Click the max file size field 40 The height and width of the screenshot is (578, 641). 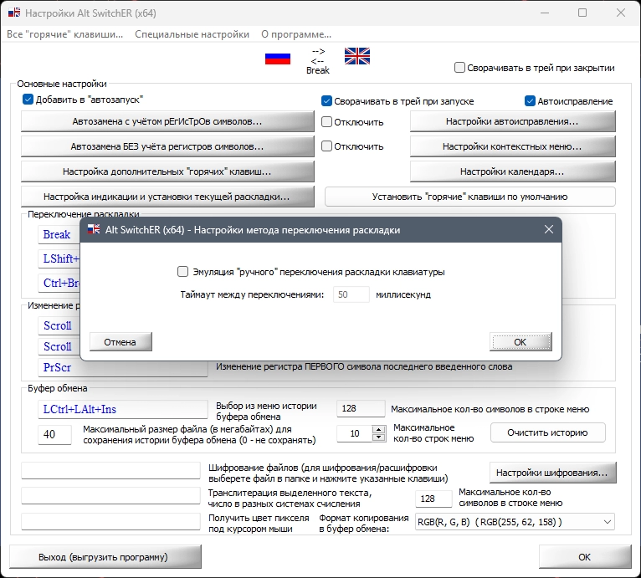click(x=54, y=434)
